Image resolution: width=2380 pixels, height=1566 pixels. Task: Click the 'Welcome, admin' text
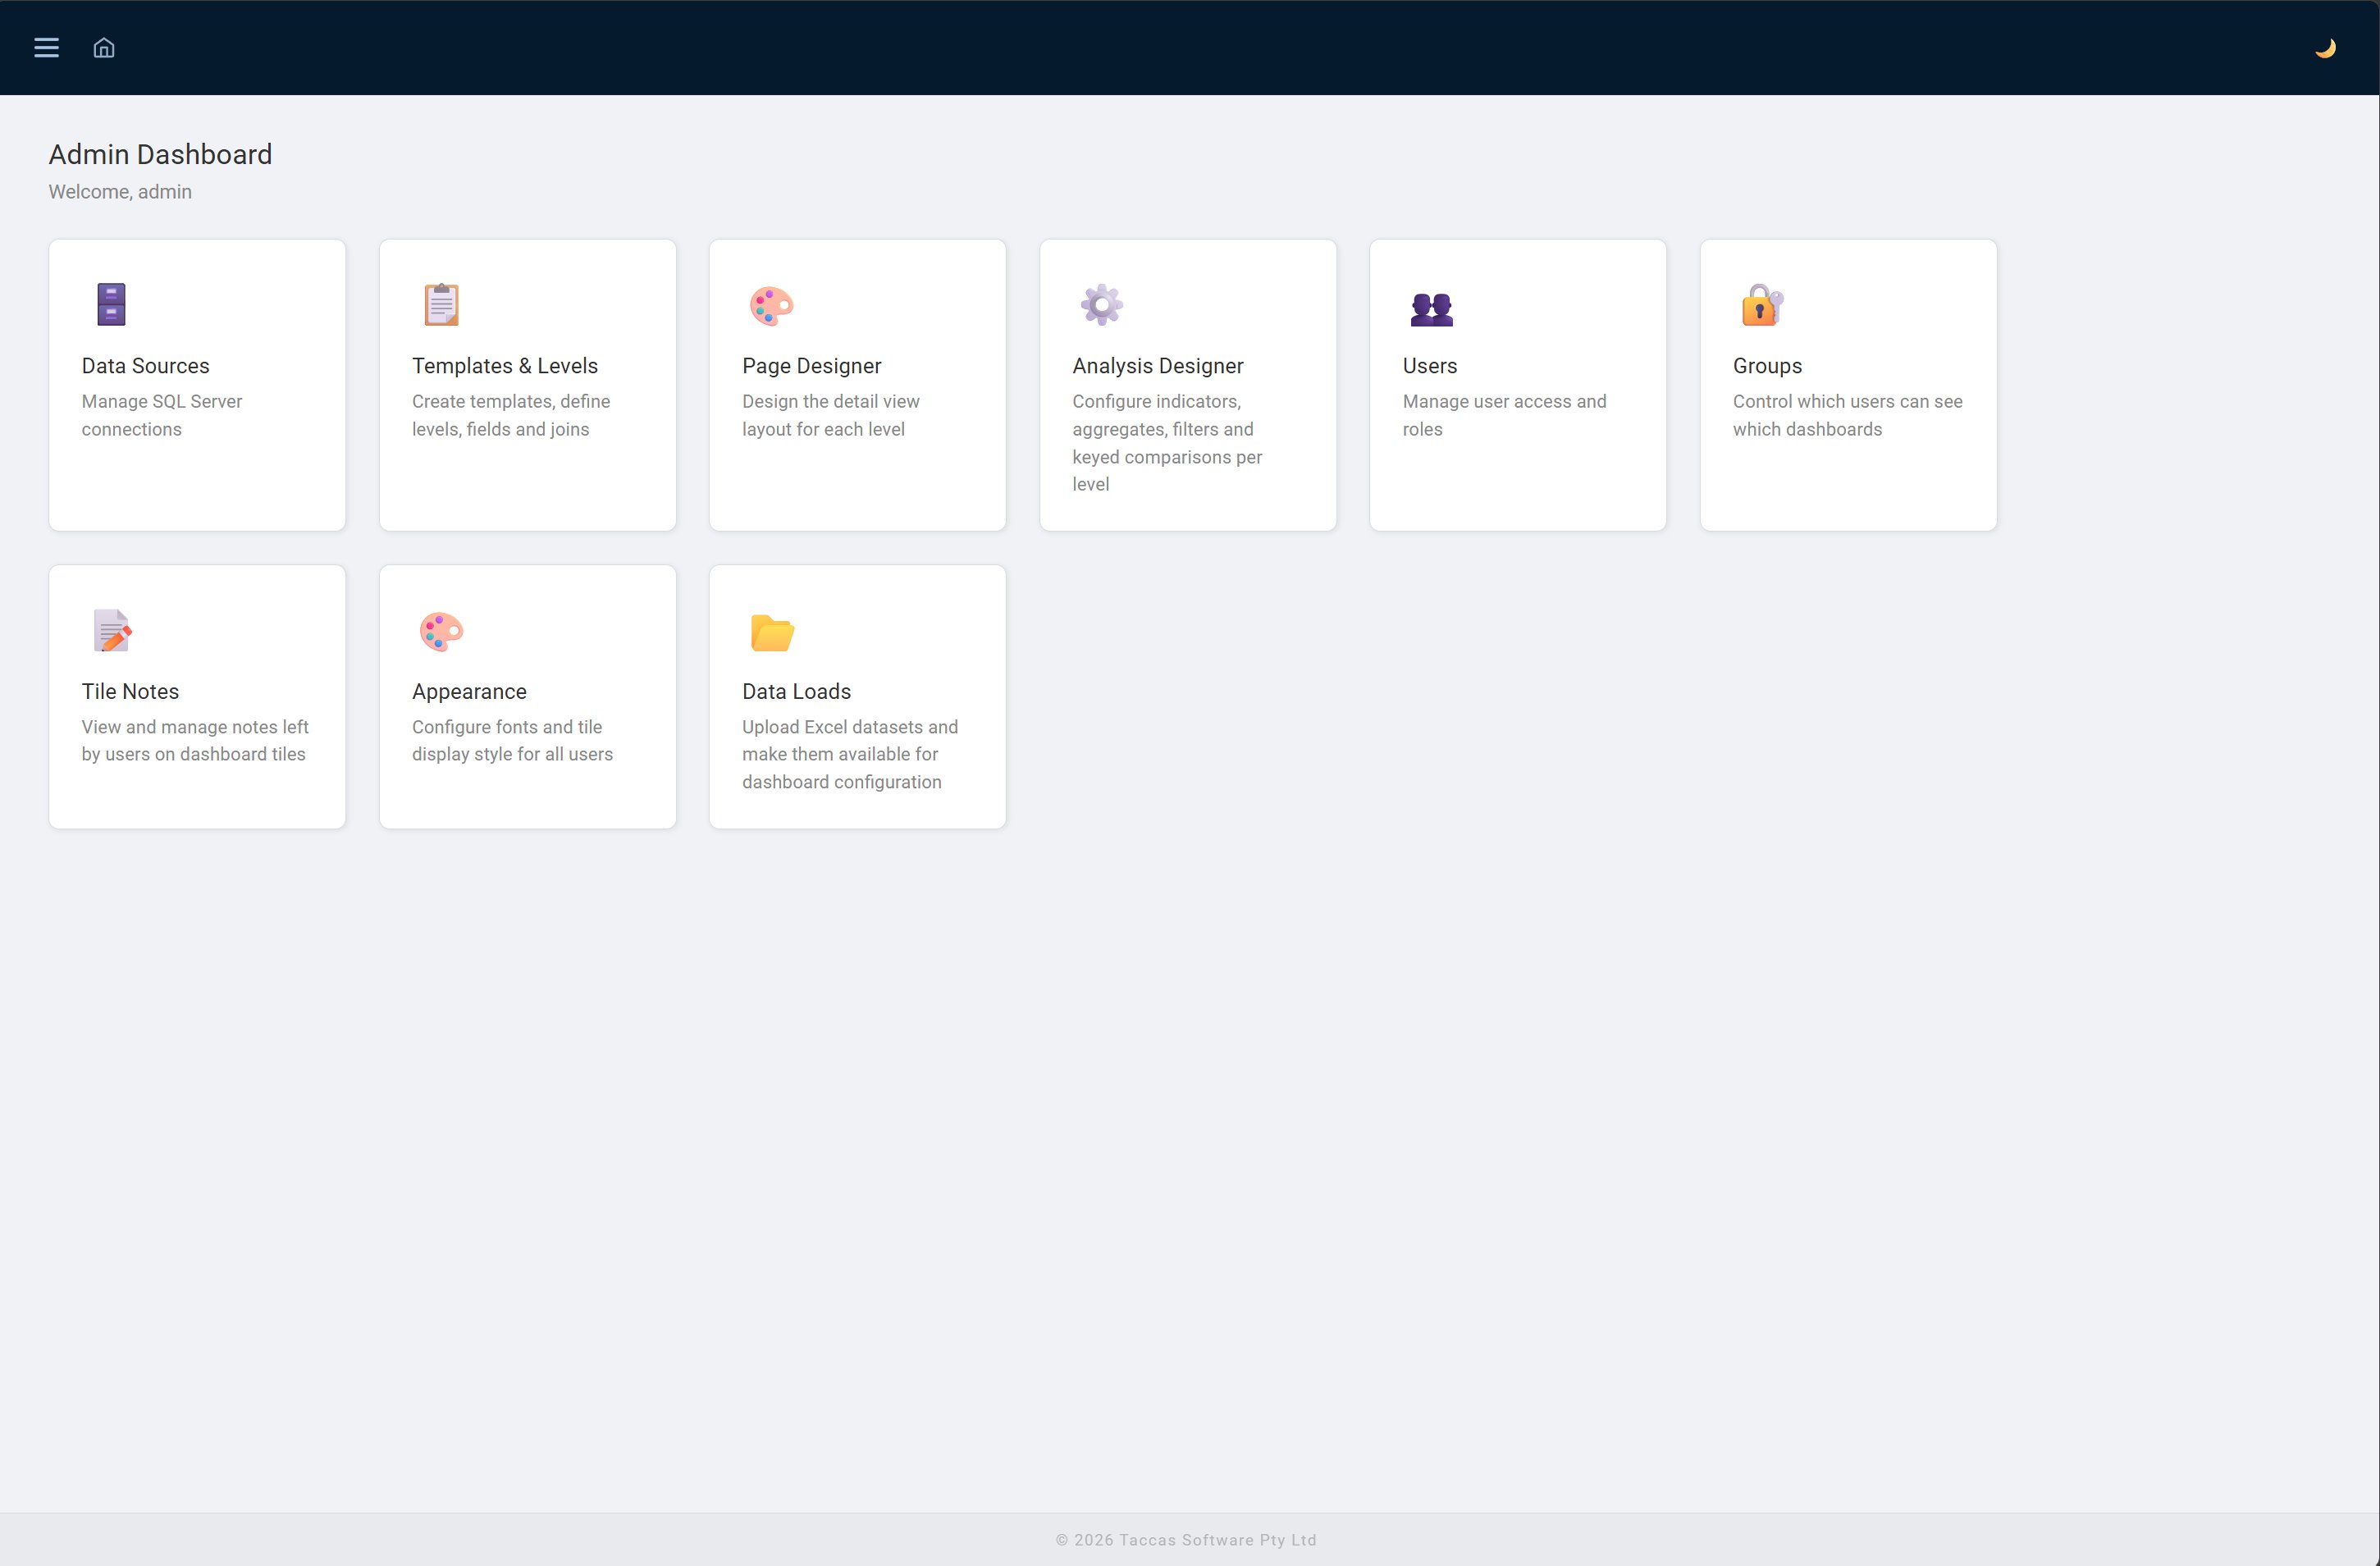point(120,192)
